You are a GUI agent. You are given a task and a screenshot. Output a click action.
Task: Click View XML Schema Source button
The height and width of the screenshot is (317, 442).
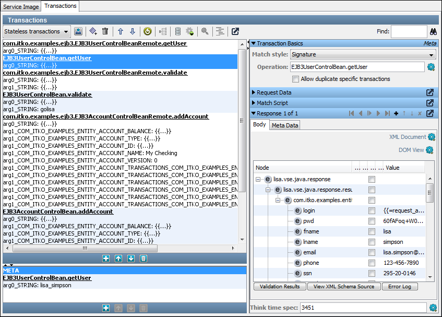(x=343, y=287)
